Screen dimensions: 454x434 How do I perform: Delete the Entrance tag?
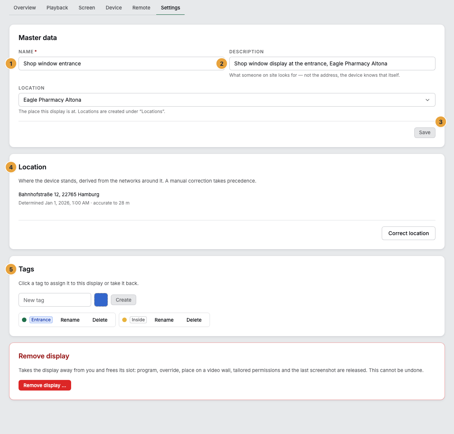(x=100, y=320)
